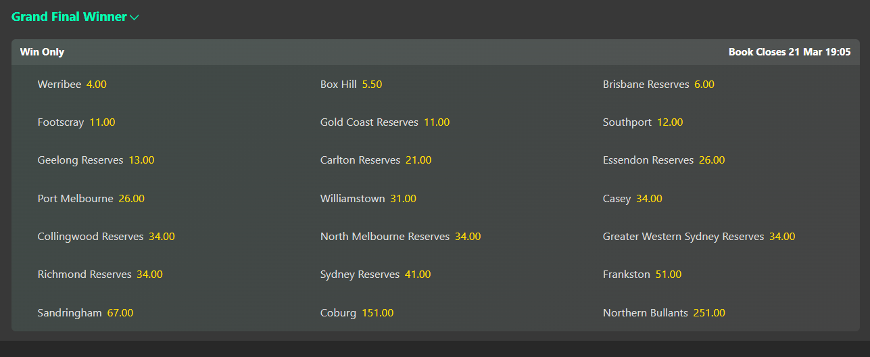Choose Footscray at 11.00 odds
870x357 pixels.
[76, 122]
